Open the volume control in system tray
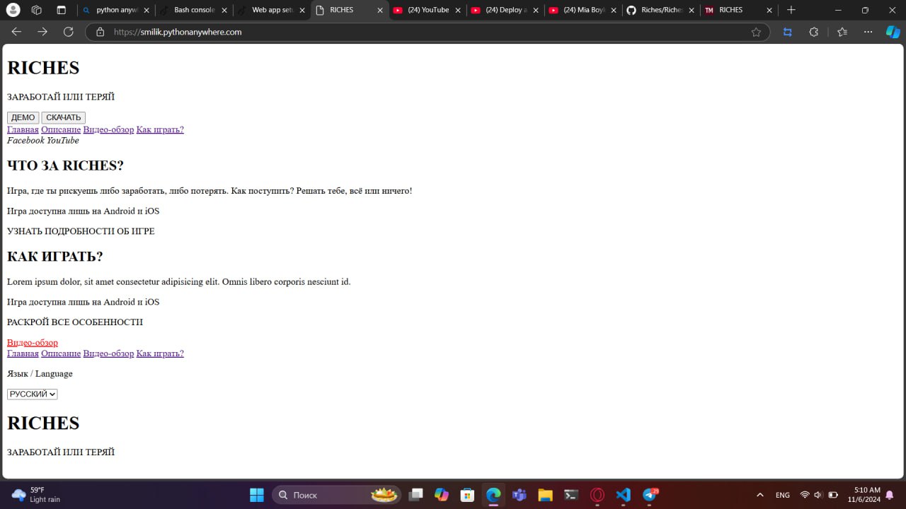Viewport: 906px width, 509px height. (818, 495)
